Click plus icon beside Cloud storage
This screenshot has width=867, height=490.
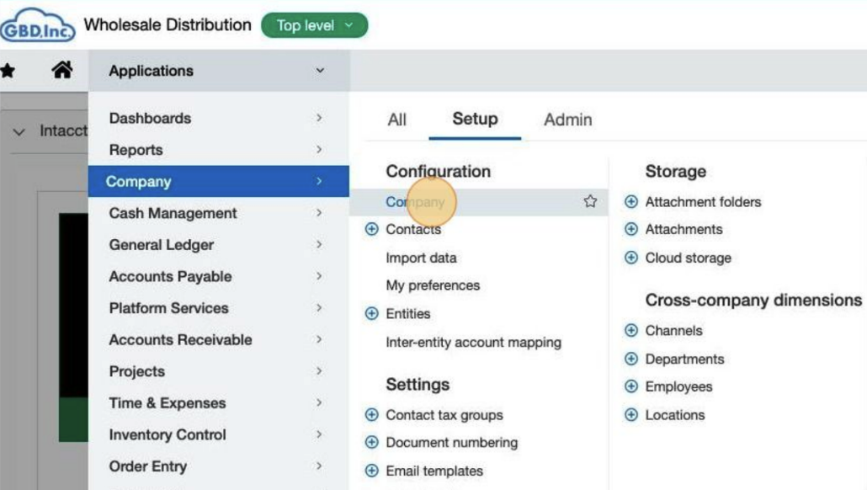click(631, 258)
